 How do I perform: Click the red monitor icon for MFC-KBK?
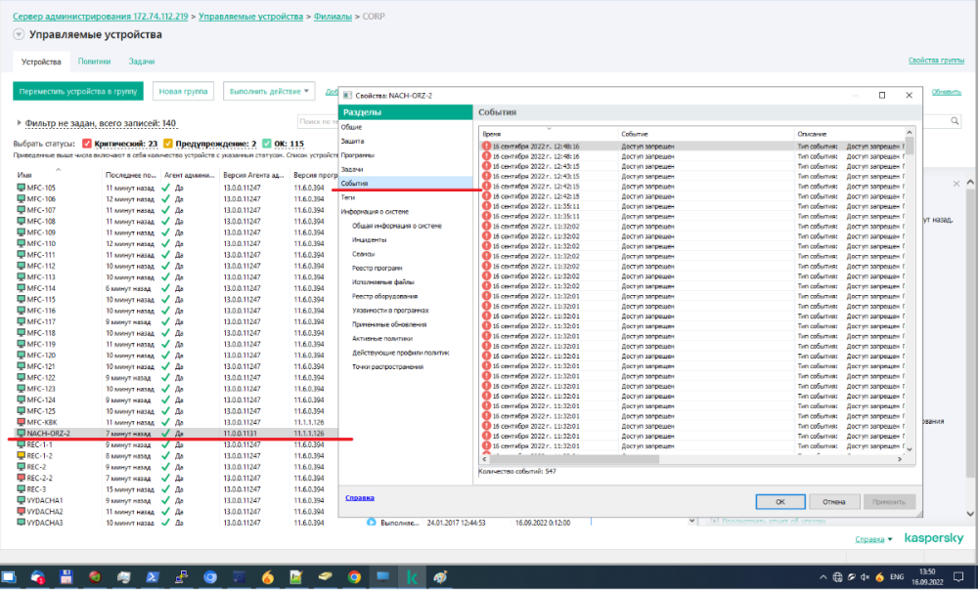(21, 422)
